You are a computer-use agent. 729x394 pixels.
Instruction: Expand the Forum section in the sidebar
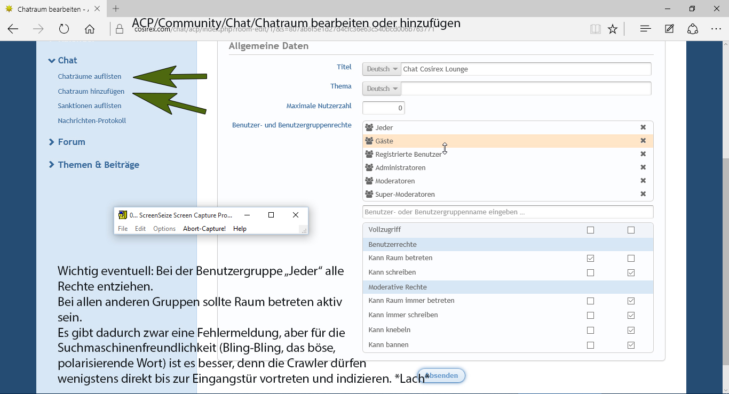[x=71, y=142]
